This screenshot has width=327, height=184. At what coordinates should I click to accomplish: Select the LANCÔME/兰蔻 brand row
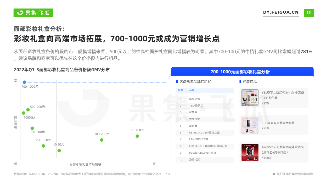click(205, 139)
